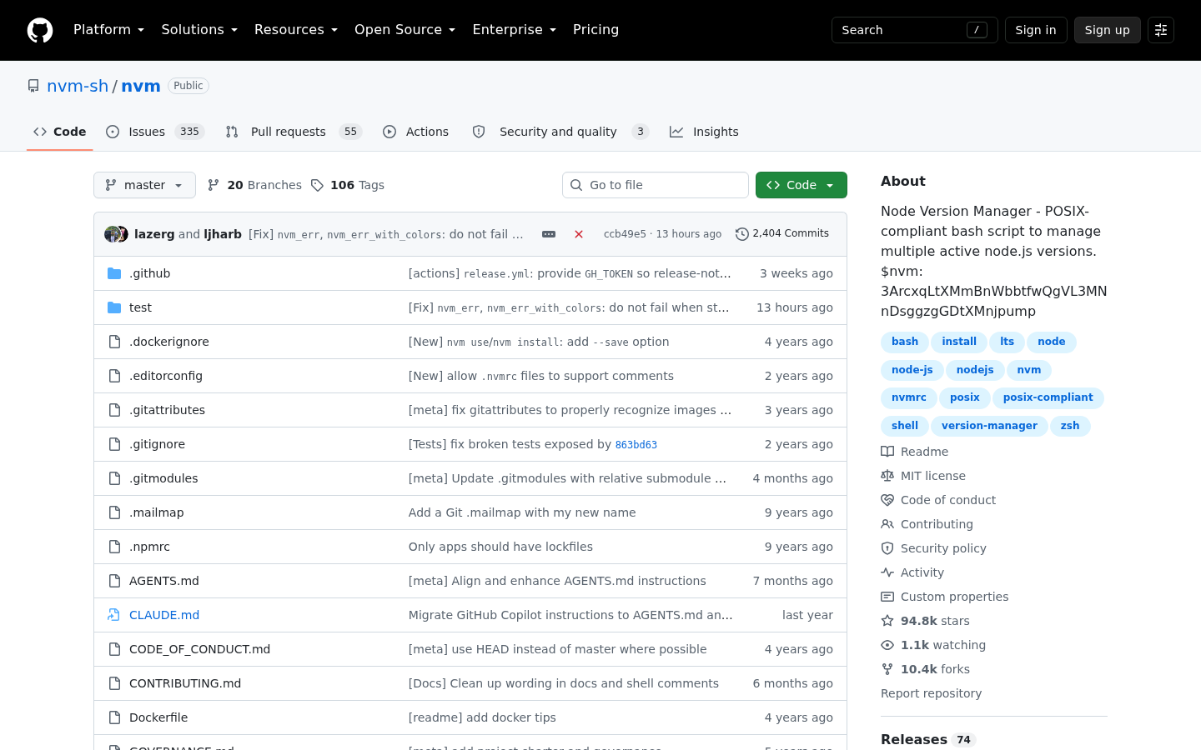Expand the Enterprise menu
This screenshot has height=750, width=1201.
pyautogui.click(x=514, y=30)
